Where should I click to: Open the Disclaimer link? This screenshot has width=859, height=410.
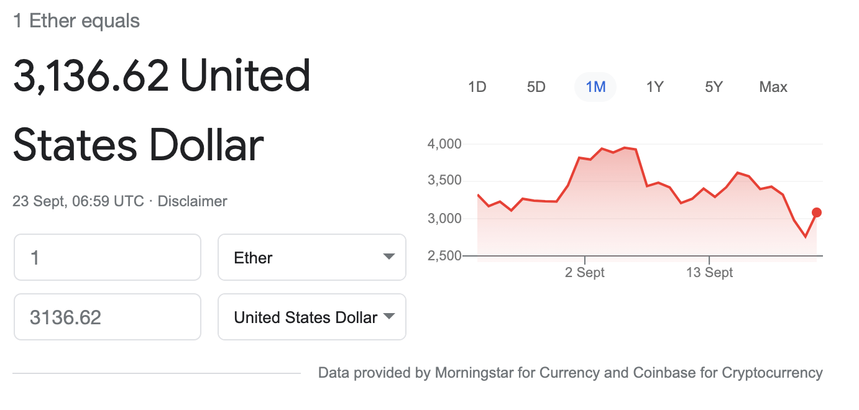click(x=193, y=201)
